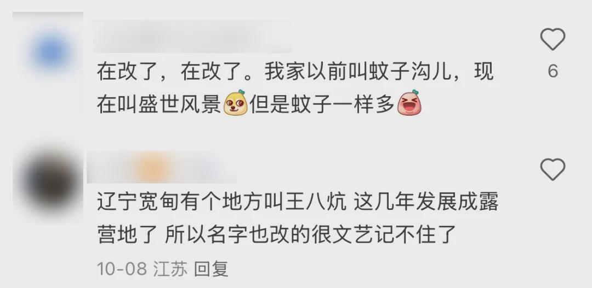592x288 pixels.
Task: Like the comment about 蚊子沟儿
Action: click(x=553, y=39)
